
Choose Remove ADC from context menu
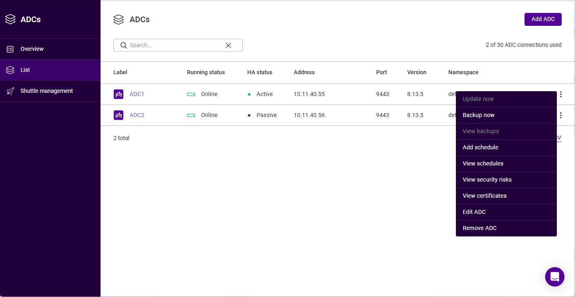[x=506, y=228]
